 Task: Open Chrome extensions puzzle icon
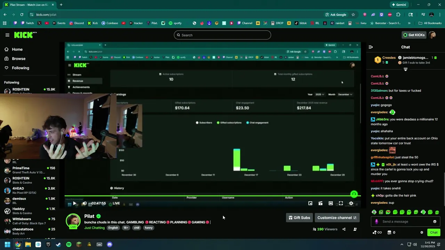click(398, 15)
